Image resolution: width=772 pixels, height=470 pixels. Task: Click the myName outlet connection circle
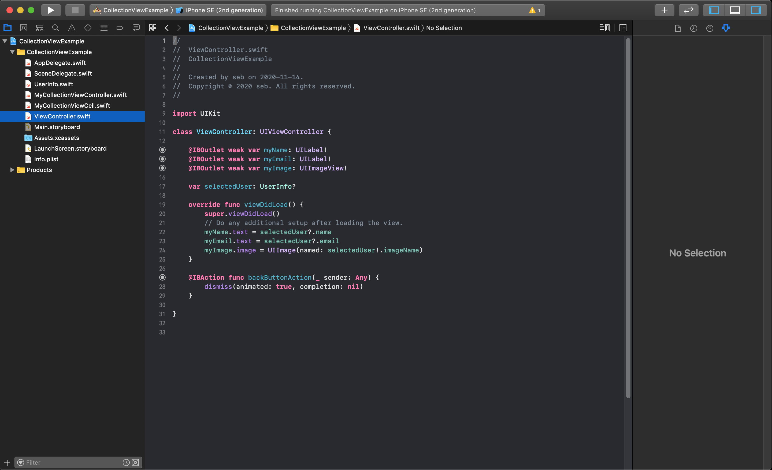[162, 150]
